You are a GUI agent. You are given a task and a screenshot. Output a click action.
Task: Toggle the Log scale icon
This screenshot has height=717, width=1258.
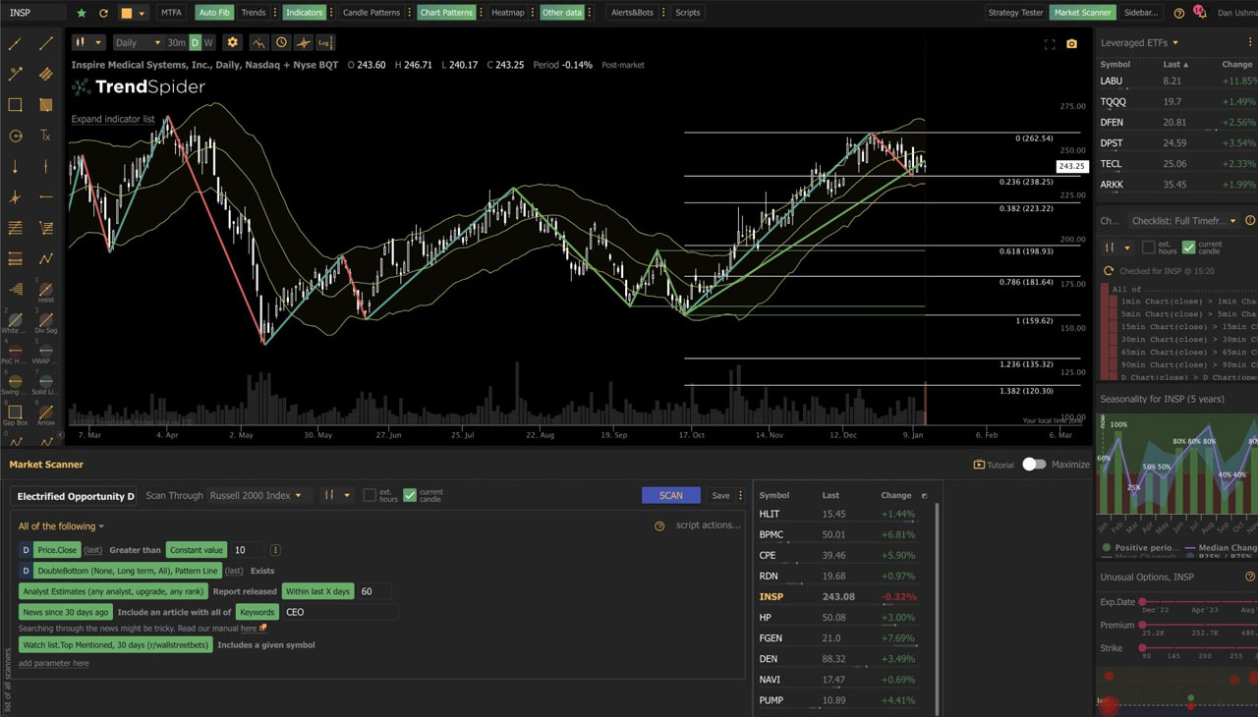click(x=325, y=42)
